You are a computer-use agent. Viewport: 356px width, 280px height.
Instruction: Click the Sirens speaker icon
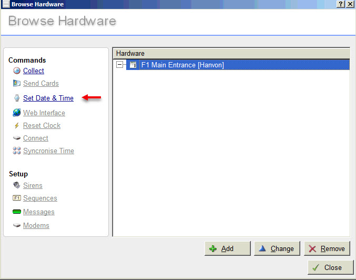(17, 185)
